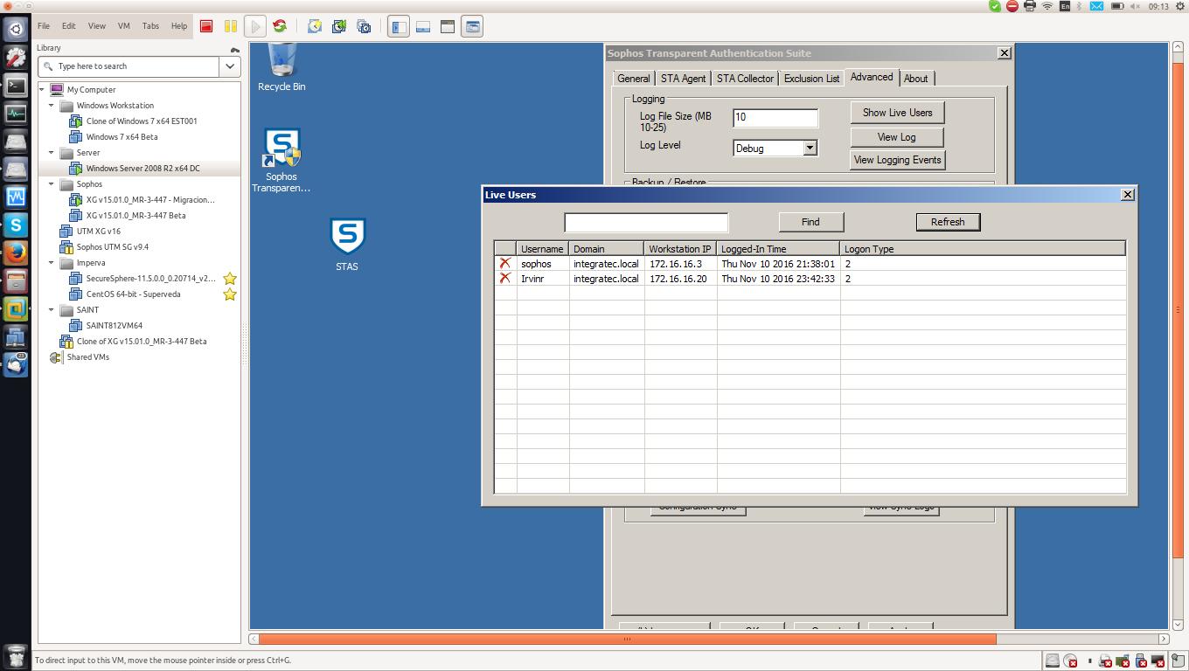This screenshot has height=671, width=1189.
Task: Click the Refresh button in Live Users
Action: 948,222
